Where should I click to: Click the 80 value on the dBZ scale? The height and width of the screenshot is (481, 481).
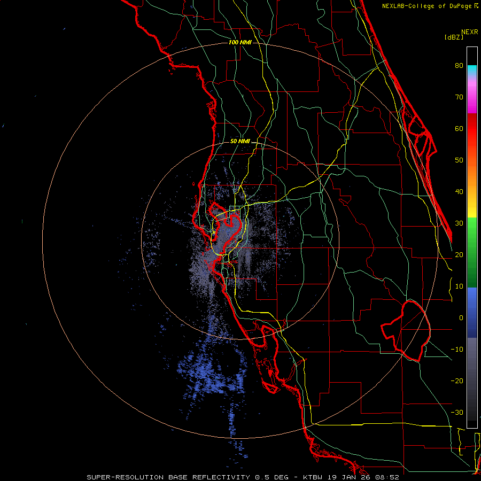459,65
